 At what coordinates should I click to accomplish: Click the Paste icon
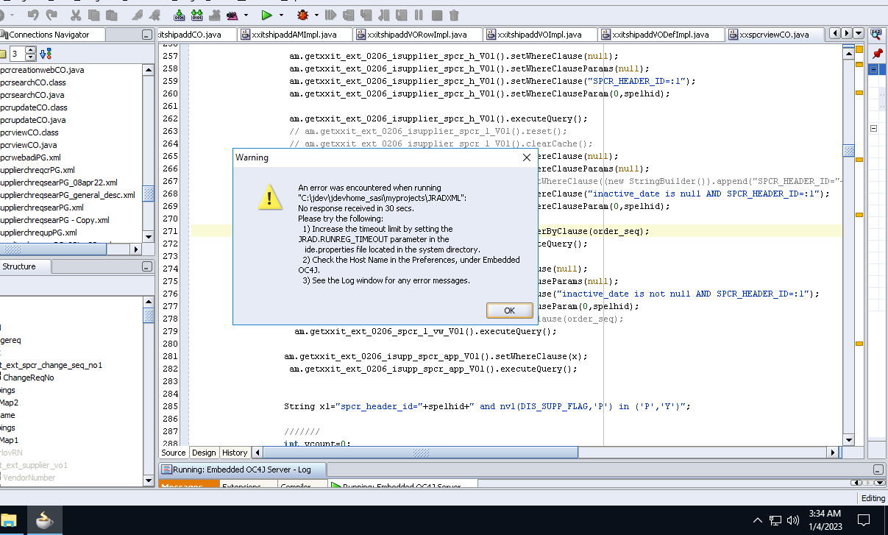[x=112, y=15]
